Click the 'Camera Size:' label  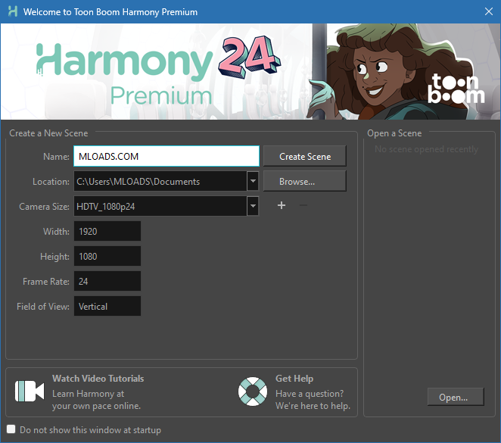point(44,207)
